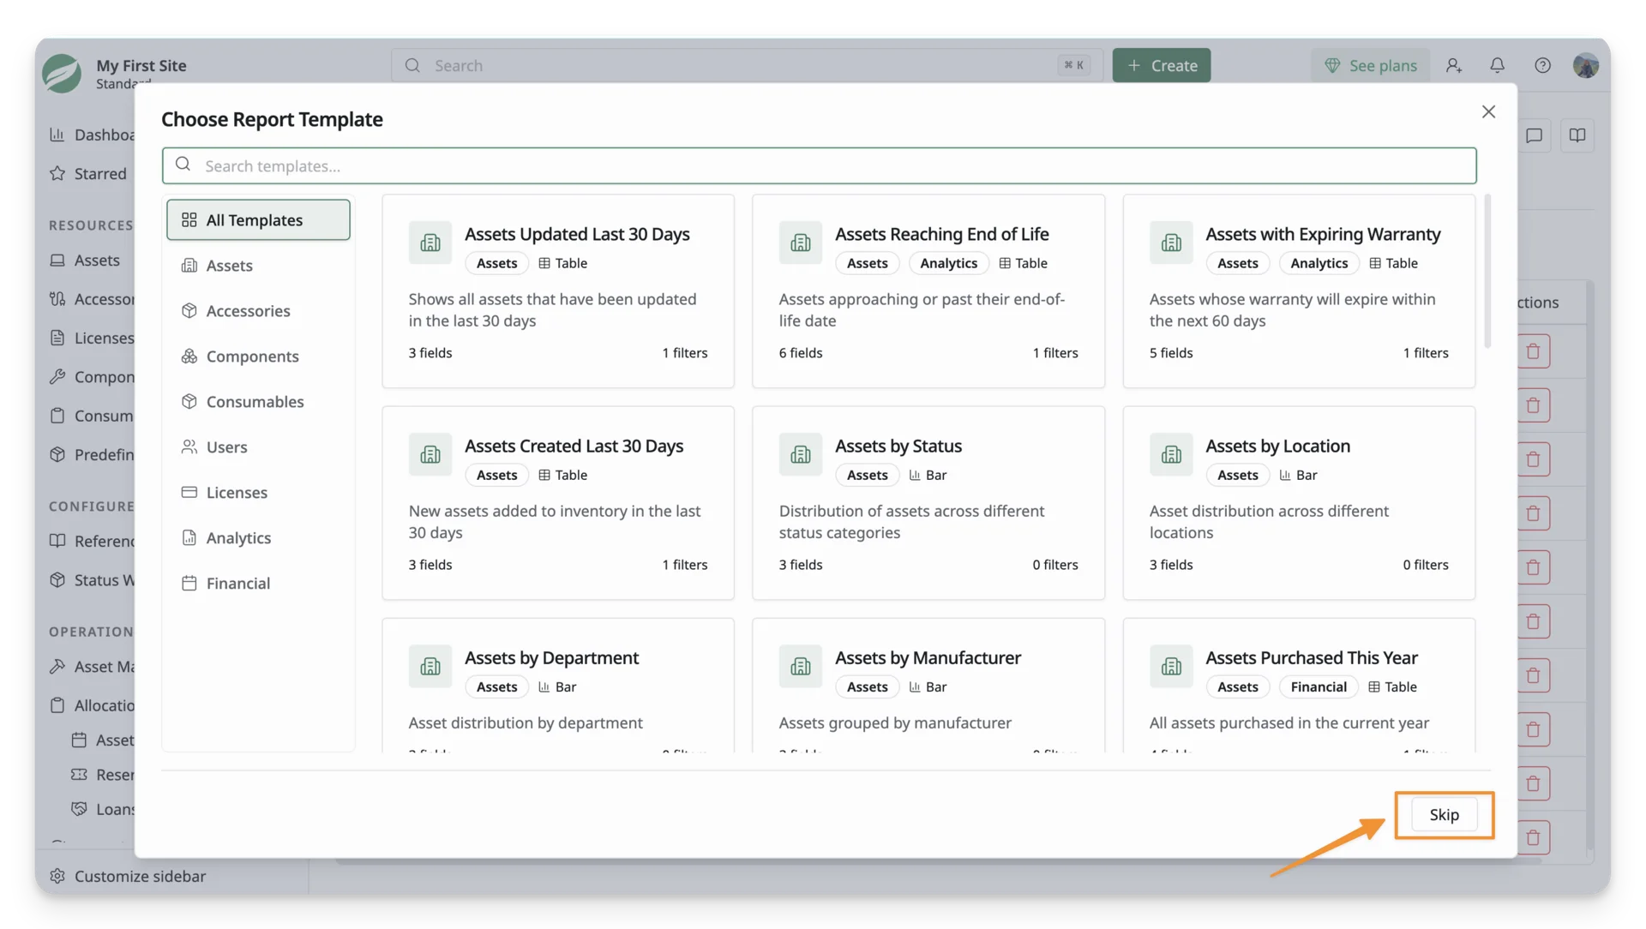Filter templates by Licenses category

coord(258,492)
